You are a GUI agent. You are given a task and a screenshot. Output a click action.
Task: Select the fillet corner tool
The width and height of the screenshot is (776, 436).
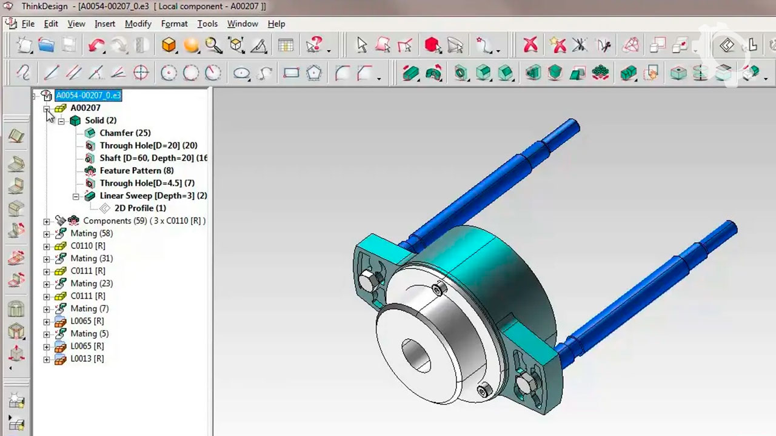[x=343, y=73]
